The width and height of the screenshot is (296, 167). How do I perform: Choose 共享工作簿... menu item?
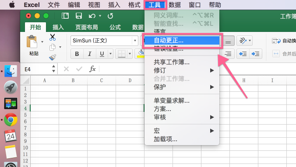click(182, 62)
